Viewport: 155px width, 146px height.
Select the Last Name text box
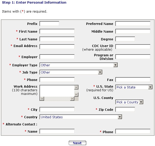point(57,39)
